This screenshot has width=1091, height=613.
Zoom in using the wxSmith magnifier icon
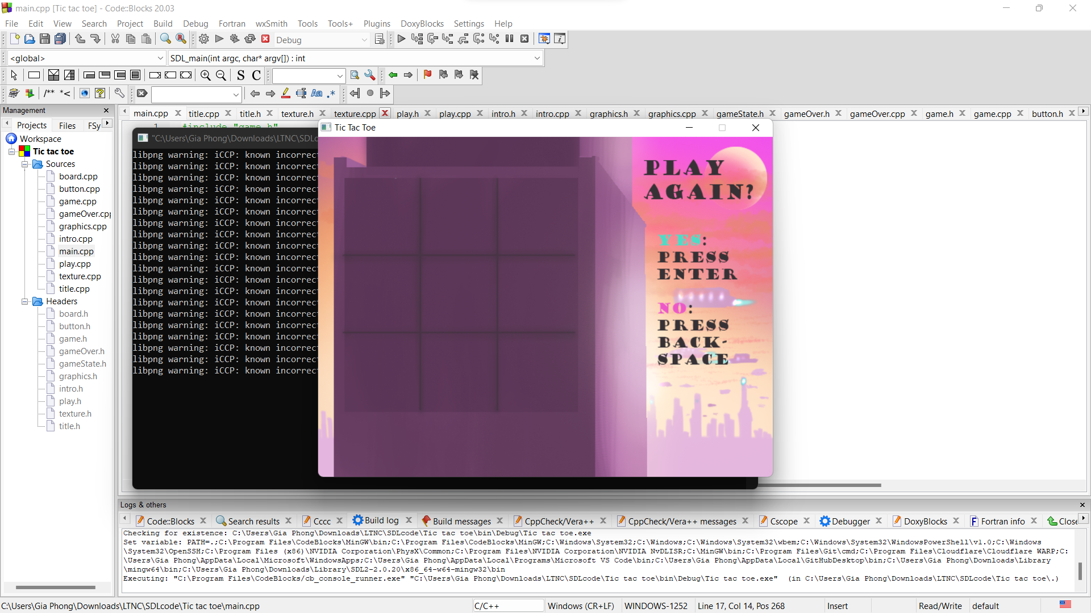(205, 75)
